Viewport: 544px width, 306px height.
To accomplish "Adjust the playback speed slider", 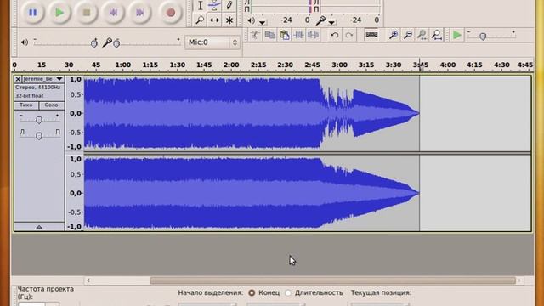I will (483, 36).
